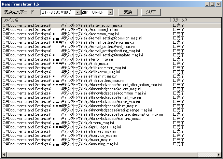
Task: Select the template_msg.ini file row
Action: tap(98, 55)
